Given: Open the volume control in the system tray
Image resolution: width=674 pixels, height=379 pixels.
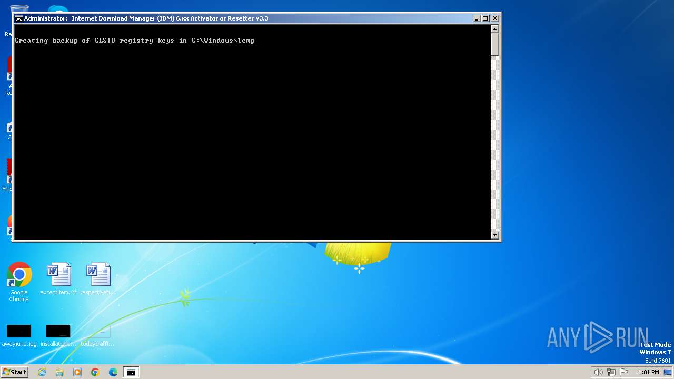Looking at the screenshot, I should pos(598,372).
